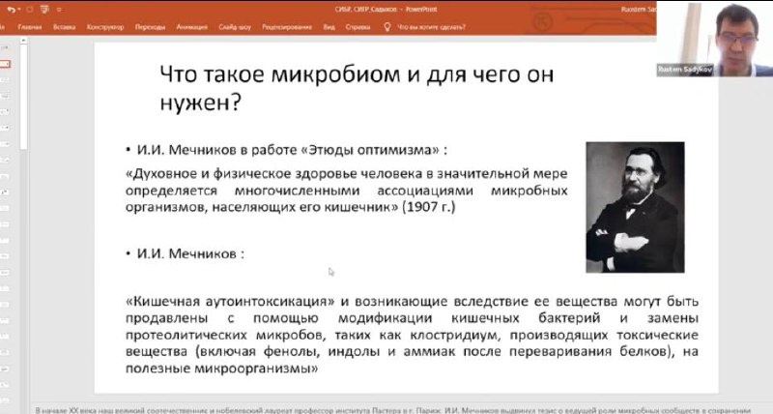
Task: Select the Mechnikov portrait image on slide
Action: 635,207
